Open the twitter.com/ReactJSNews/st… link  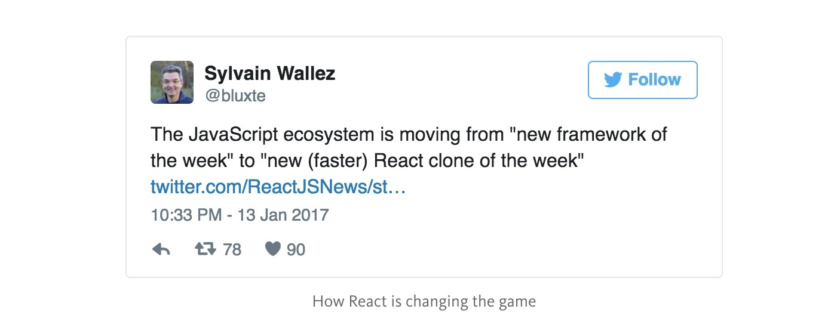278,188
